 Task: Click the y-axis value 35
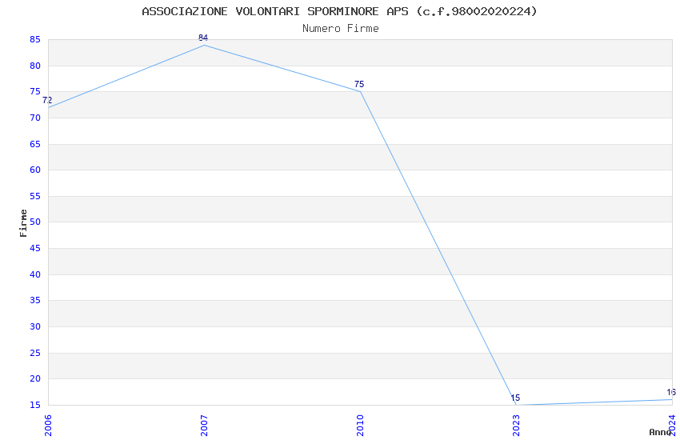(x=35, y=301)
